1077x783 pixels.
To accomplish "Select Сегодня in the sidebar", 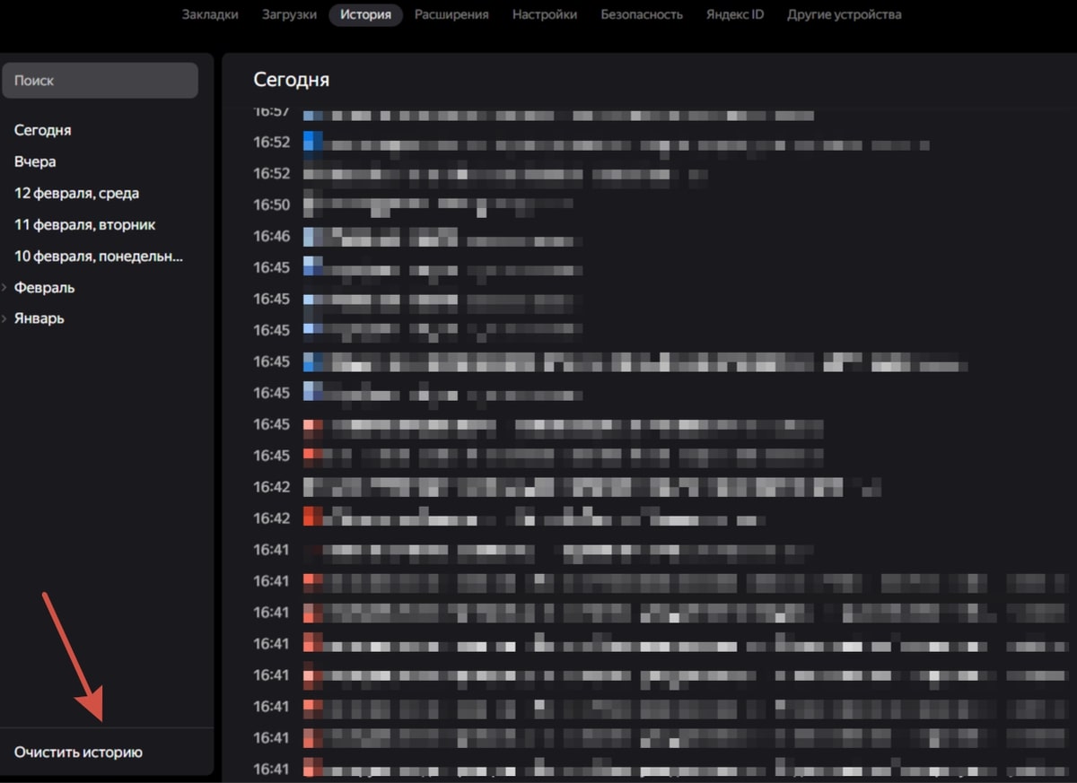I will pyautogui.click(x=42, y=130).
